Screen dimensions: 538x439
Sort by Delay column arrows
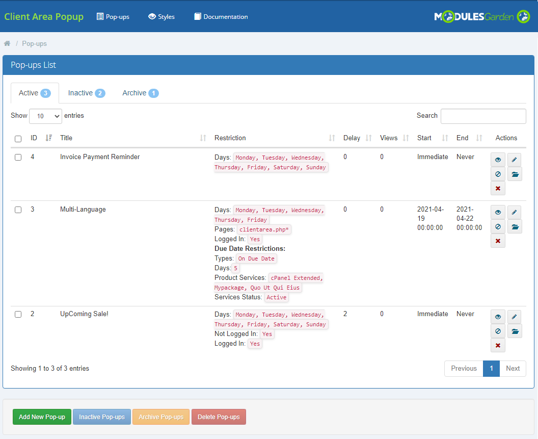tap(368, 138)
